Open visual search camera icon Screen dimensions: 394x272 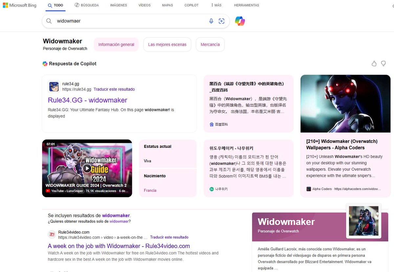[x=222, y=21]
